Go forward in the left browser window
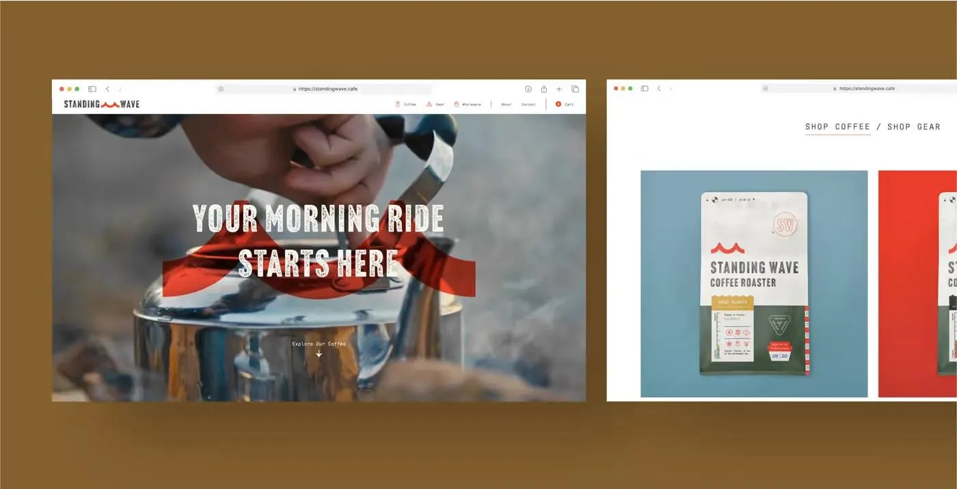The image size is (957, 489). pyautogui.click(x=120, y=89)
